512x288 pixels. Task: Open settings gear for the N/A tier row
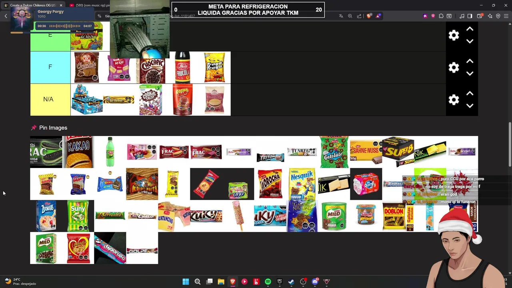[454, 100]
